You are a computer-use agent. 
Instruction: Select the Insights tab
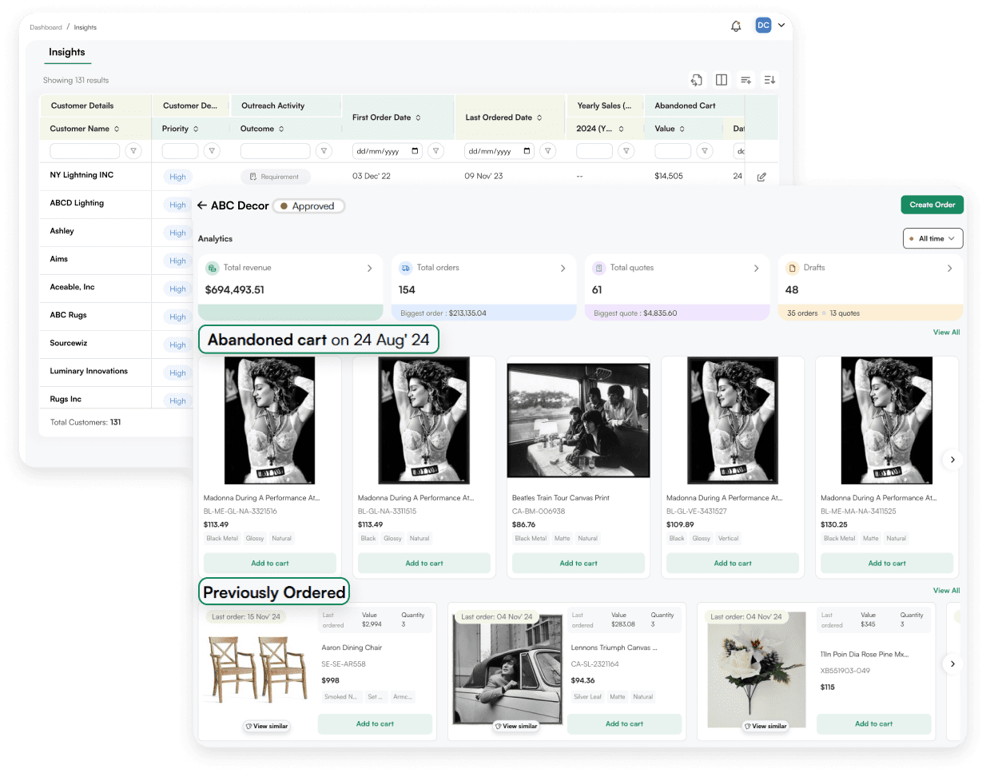pos(67,53)
